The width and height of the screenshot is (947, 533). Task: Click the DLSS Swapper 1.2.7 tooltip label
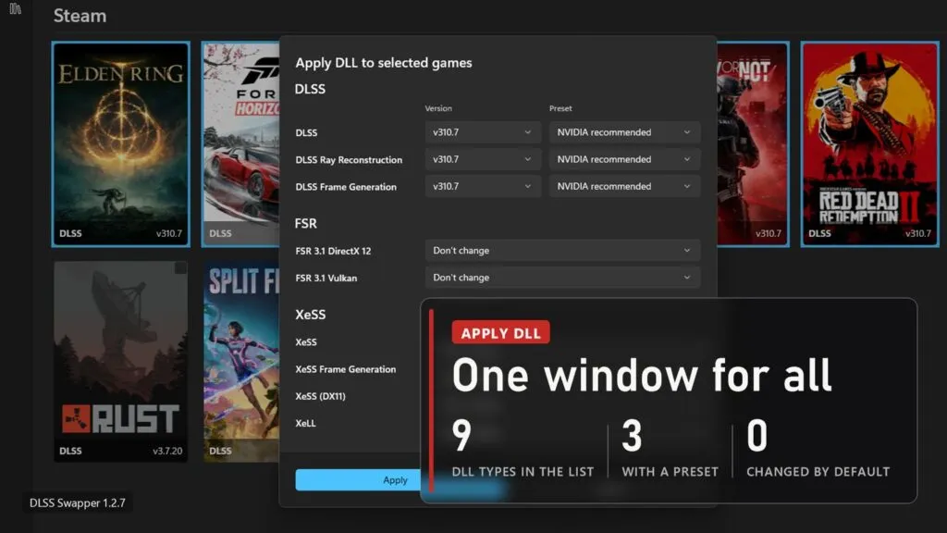(x=78, y=502)
